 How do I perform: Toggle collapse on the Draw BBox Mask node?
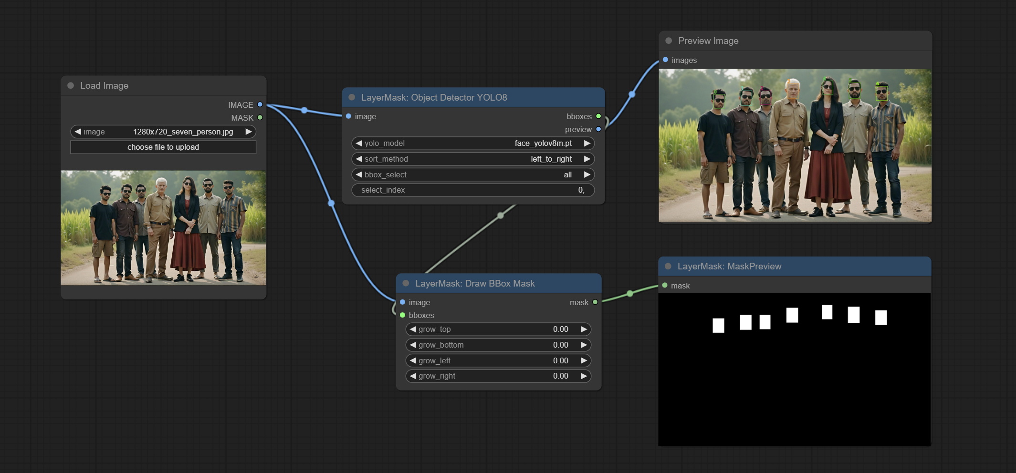[x=406, y=283]
